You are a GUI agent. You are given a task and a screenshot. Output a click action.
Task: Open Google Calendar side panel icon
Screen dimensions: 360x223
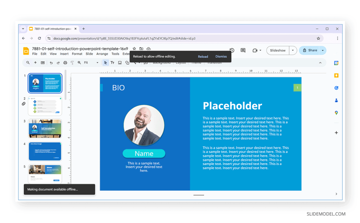pyautogui.click(x=336, y=63)
